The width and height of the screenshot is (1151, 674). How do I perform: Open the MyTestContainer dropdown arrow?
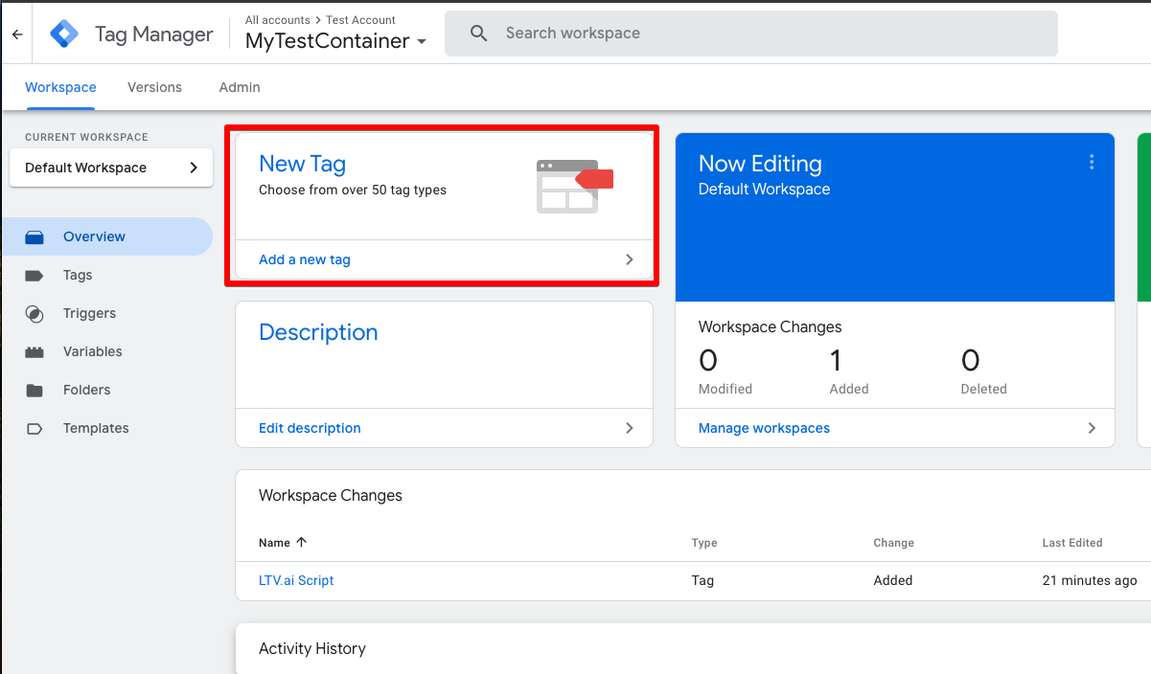pos(421,42)
